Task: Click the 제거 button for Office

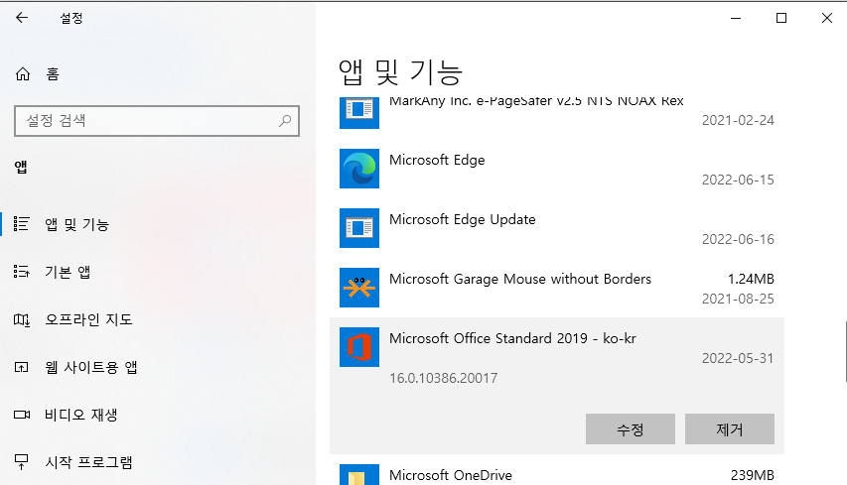Action: (x=729, y=428)
